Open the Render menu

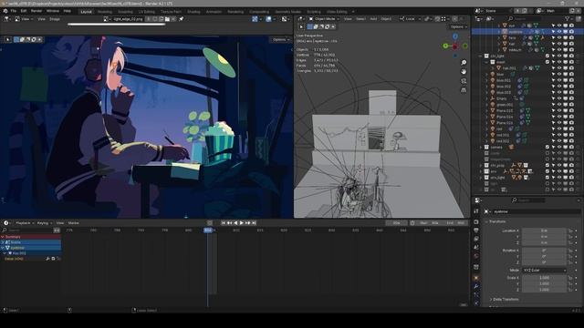36,11
